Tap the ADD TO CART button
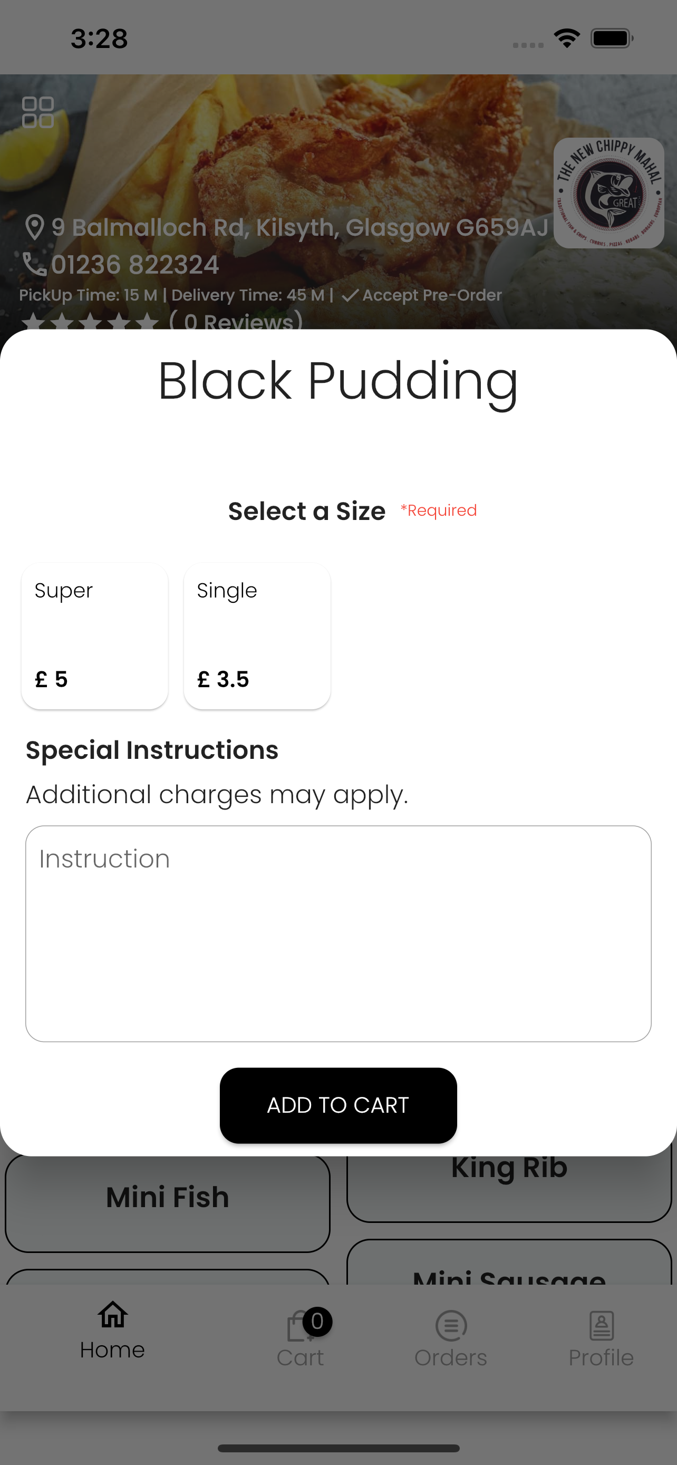Screen dimensions: 677x1465 [x=338, y=1105]
